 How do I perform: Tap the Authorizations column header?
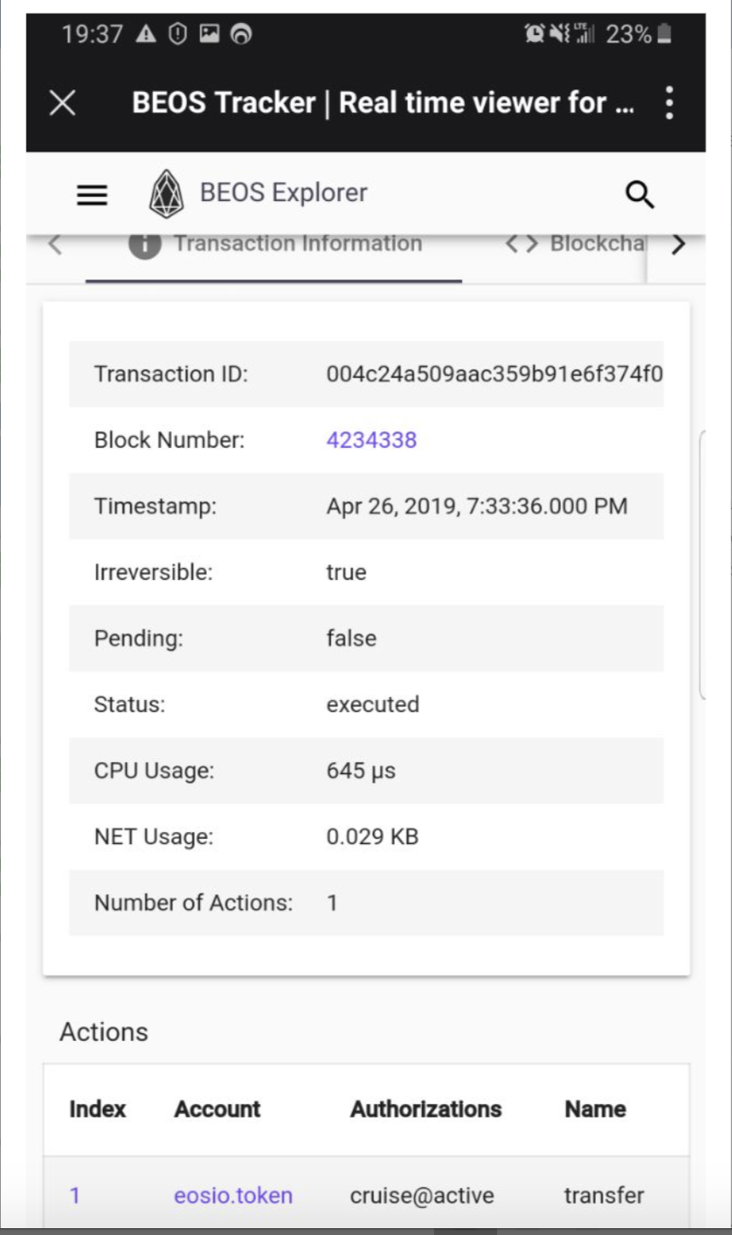[x=426, y=1109]
